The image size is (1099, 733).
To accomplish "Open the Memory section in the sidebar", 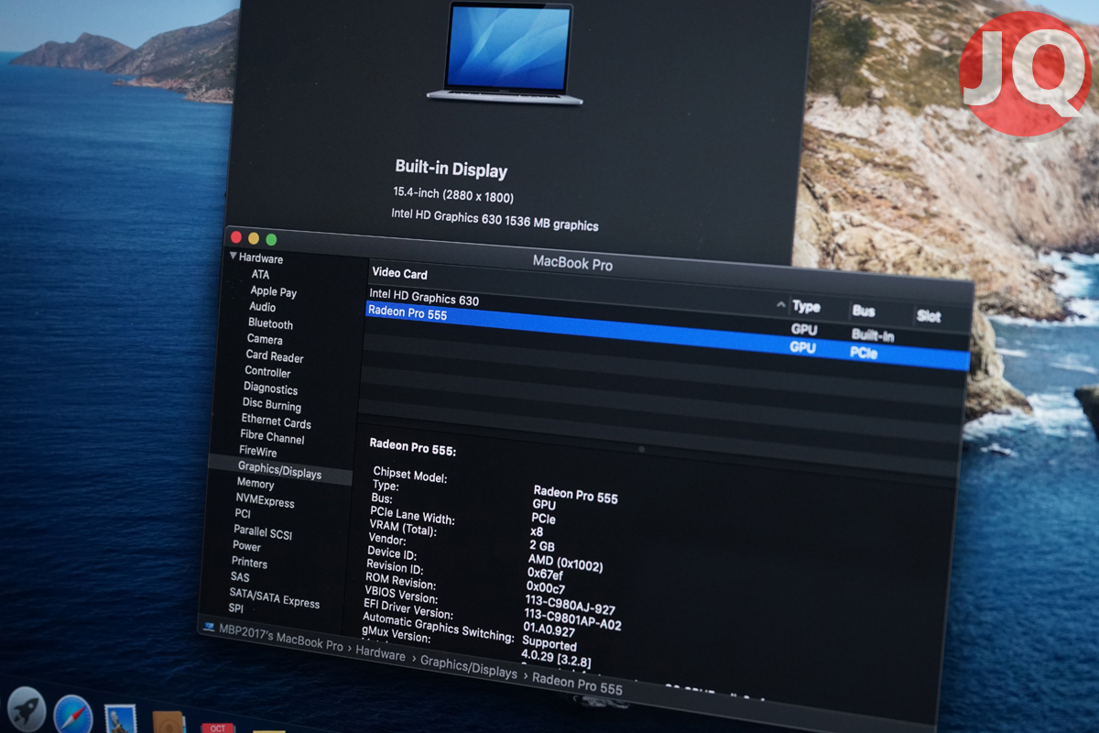I will (x=256, y=483).
